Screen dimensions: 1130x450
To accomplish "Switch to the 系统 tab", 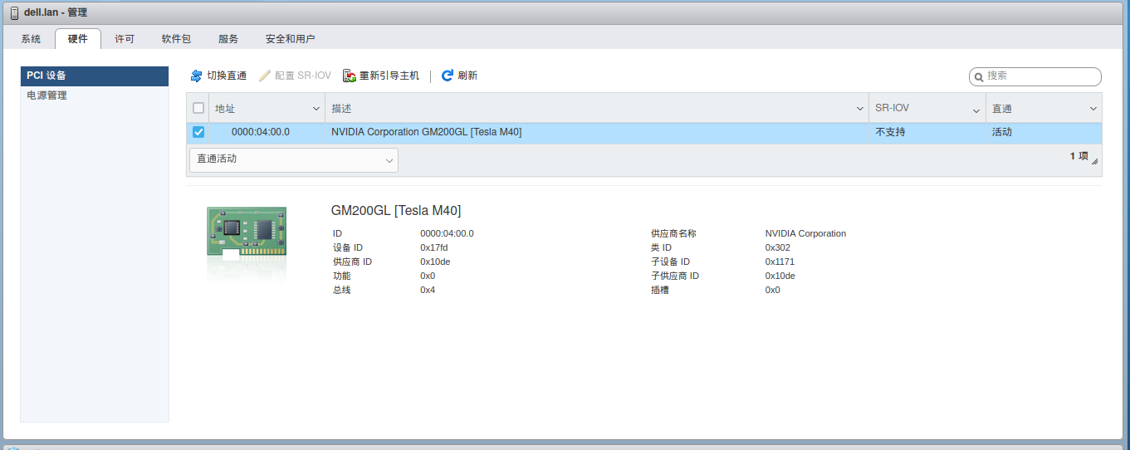I will (x=31, y=39).
